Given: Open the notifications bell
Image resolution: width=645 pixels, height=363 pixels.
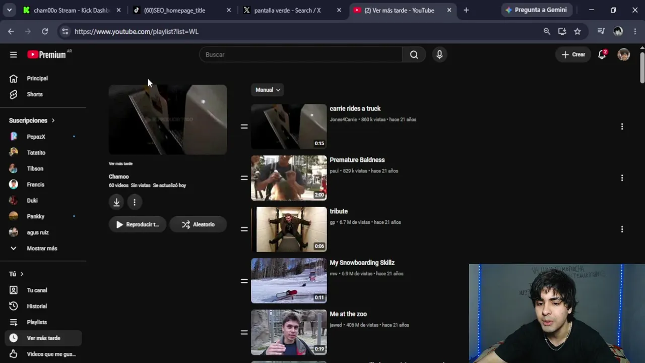Looking at the screenshot, I should [x=602, y=54].
